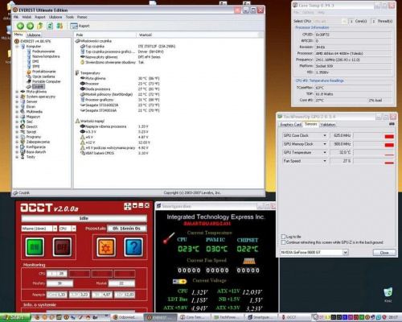Click GPU Core Clock red graph bar
Screen dimensions: 402x322
coord(389,137)
